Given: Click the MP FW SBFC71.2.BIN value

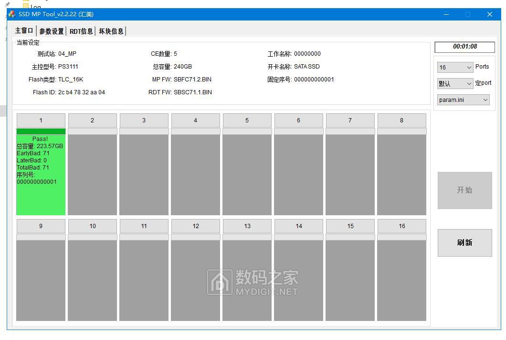Looking at the screenshot, I should coord(192,80).
